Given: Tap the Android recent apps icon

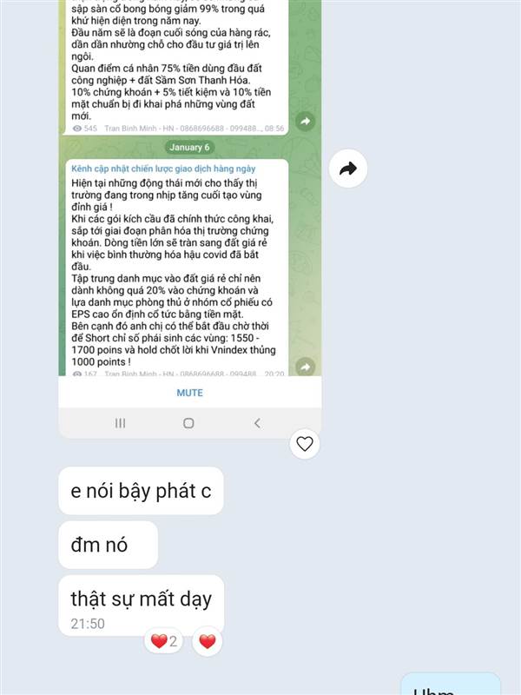Looking at the screenshot, I should (120, 423).
